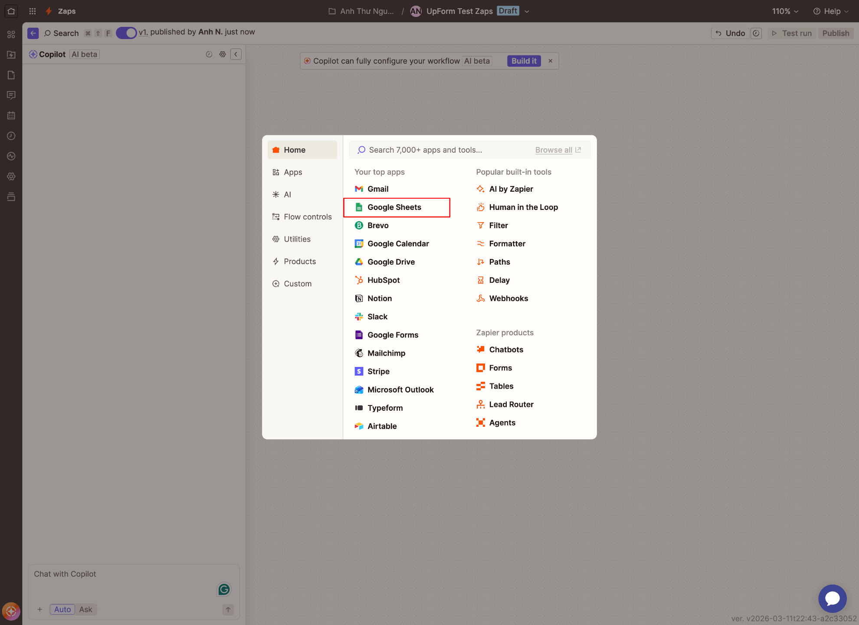Dismiss the Copilot banner
This screenshot has width=859, height=625.
550,61
